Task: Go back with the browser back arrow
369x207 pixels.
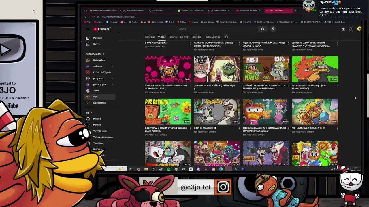Action: [x=85, y=17]
